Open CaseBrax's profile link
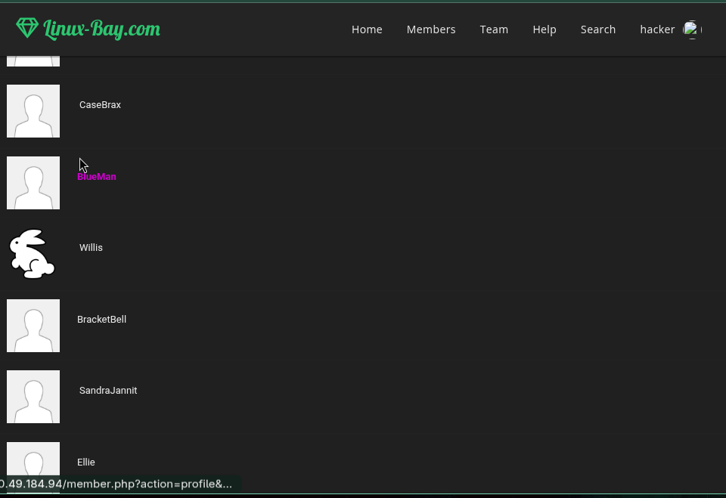Screen dimensions: 726x498 tap(100, 105)
